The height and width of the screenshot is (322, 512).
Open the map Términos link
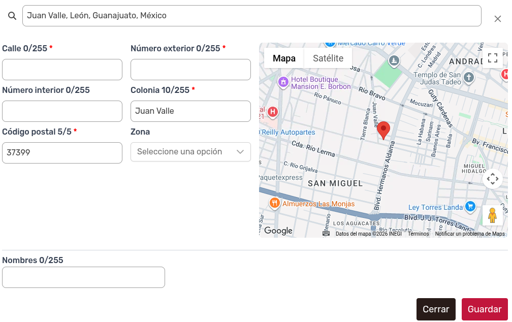pyautogui.click(x=419, y=234)
